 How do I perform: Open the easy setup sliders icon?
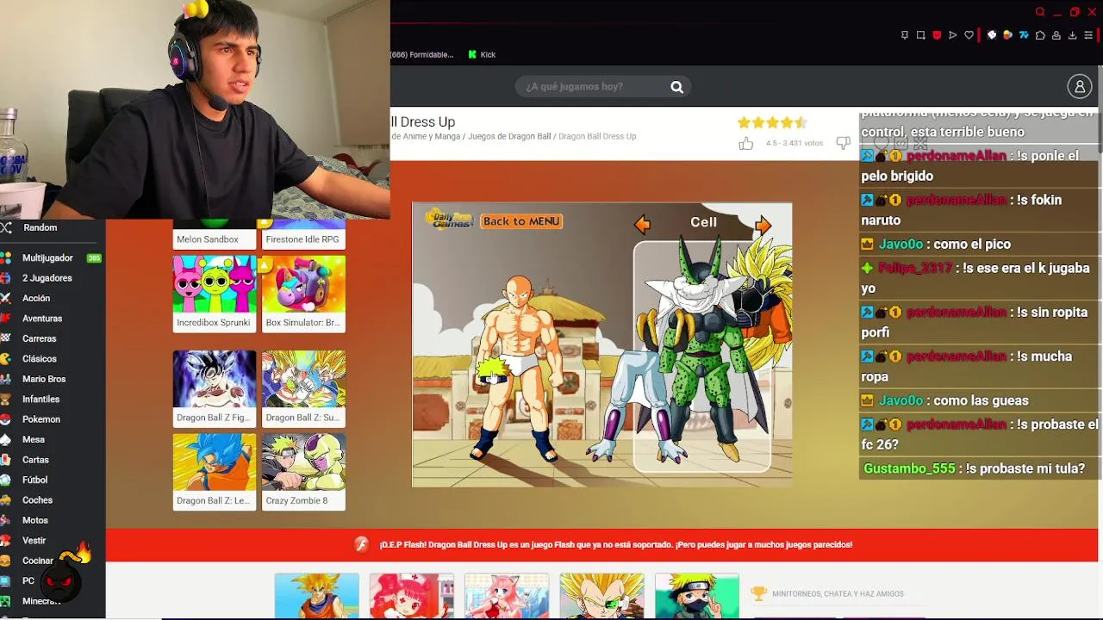point(1088,35)
